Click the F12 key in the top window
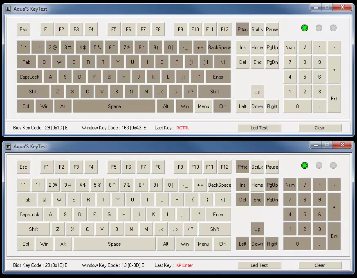 point(225,29)
